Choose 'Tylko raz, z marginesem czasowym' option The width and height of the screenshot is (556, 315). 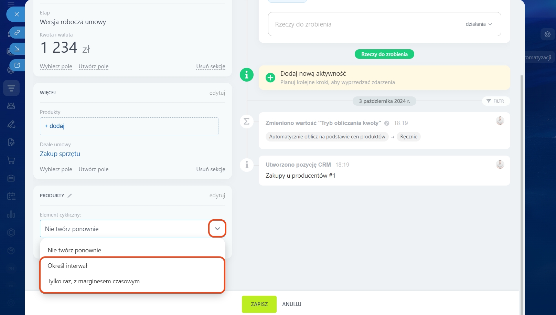tap(94, 281)
